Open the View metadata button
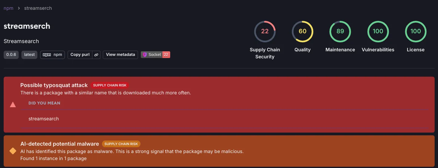The height and width of the screenshot is (168, 438). tap(120, 55)
